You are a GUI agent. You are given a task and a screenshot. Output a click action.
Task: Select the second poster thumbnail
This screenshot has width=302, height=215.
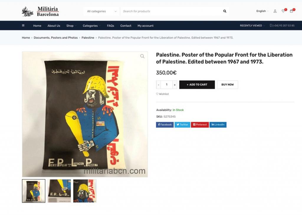click(x=59, y=191)
